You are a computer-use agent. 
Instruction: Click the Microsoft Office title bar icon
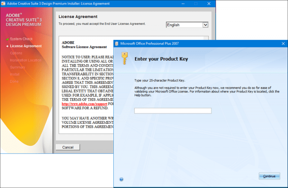pos(117,44)
